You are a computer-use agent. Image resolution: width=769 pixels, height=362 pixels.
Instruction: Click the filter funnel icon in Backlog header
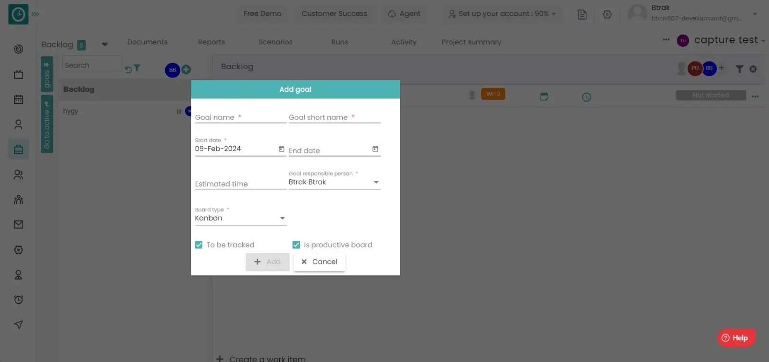tap(739, 69)
